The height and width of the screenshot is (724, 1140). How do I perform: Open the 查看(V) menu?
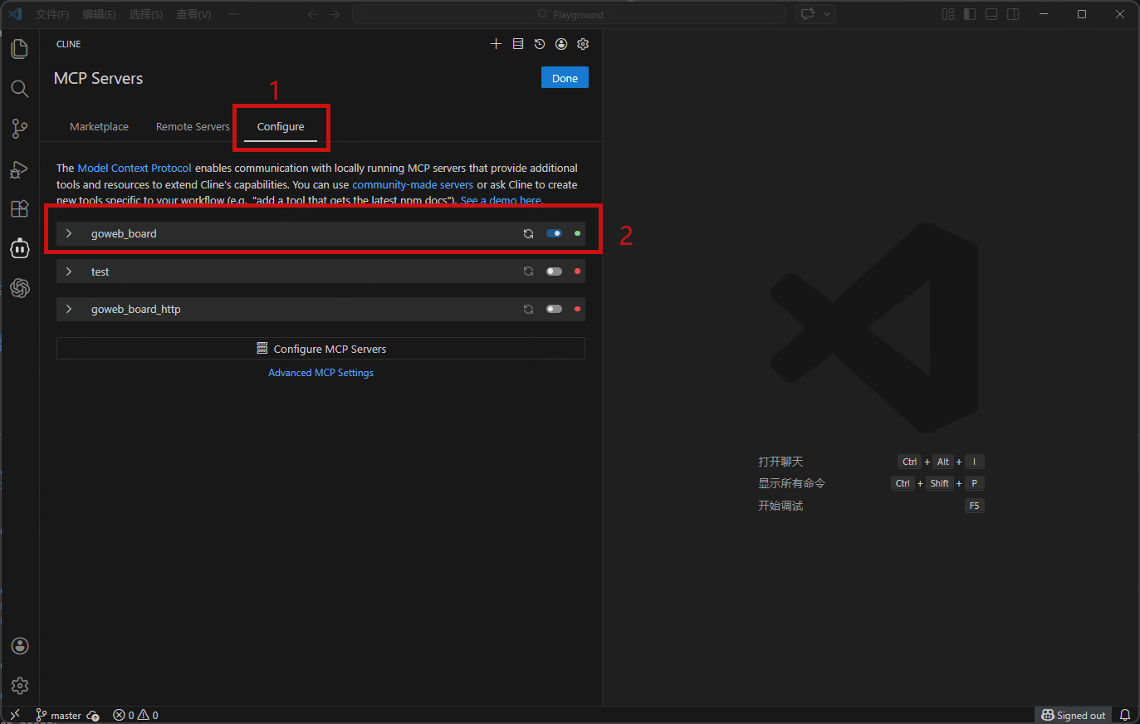coord(193,14)
